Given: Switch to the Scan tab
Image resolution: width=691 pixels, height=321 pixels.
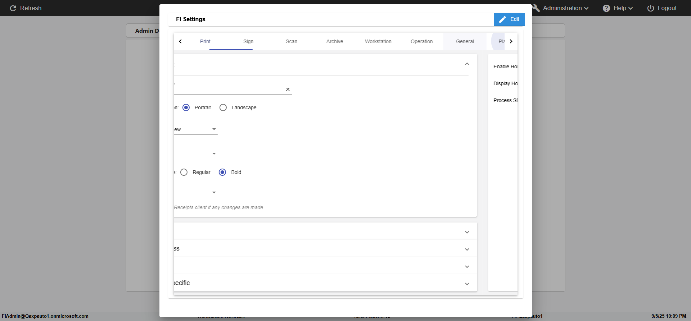Looking at the screenshot, I should pyautogui.click(x=292, y=41).
